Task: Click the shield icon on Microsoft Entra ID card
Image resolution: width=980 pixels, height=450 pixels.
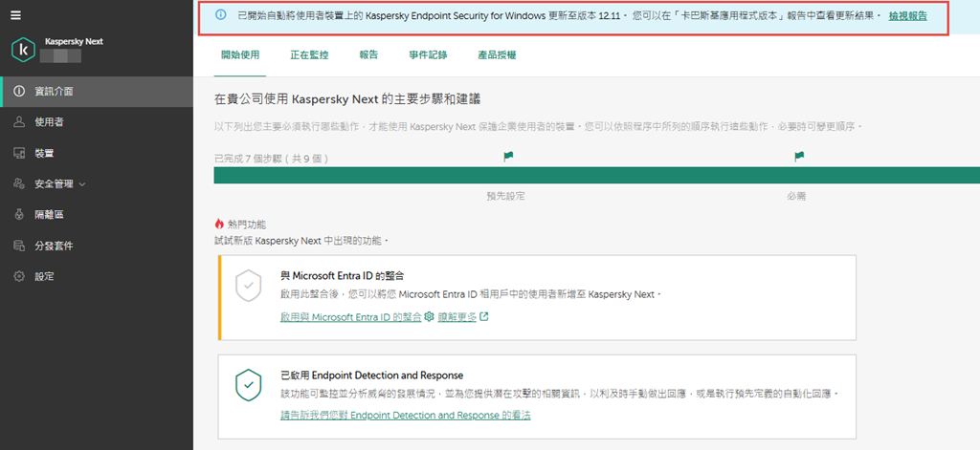Action: point(249,286)
